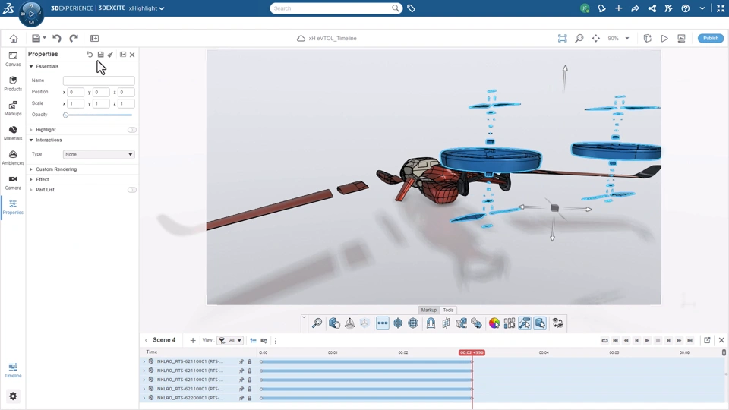Click the fit-to-screen frame icon
Screen dimensions: 729x410
[562, 38]
